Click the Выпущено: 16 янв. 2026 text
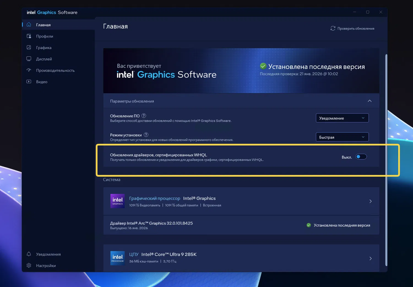 click(129, 228)
